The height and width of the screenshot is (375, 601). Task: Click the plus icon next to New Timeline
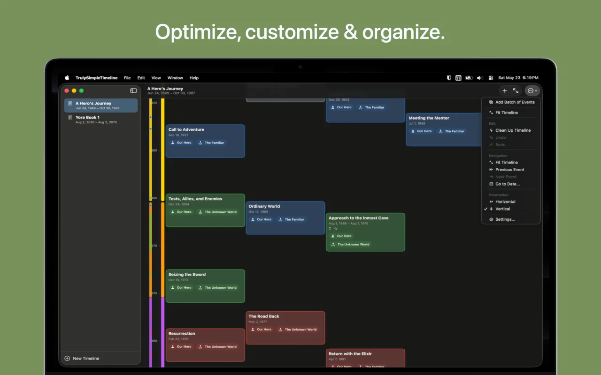click(x=67, y=359)
